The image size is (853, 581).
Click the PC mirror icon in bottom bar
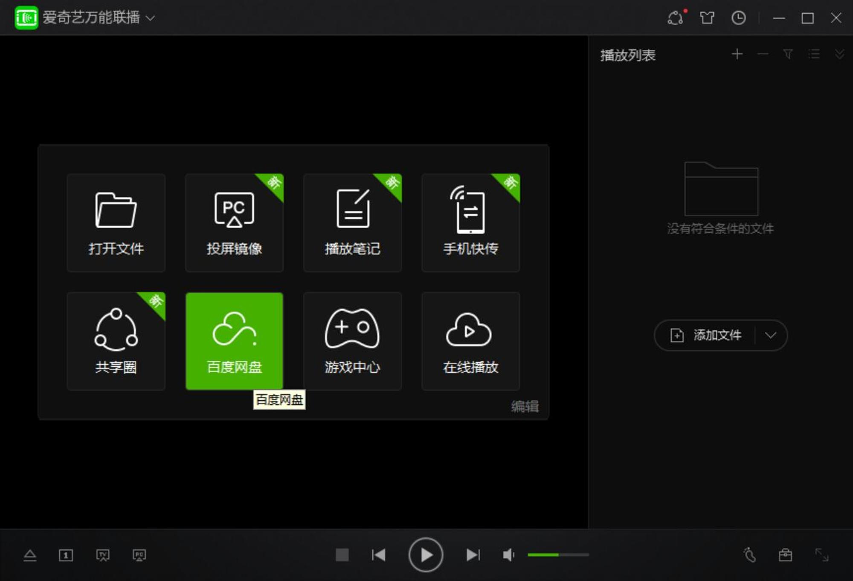[x=139, y=555]
